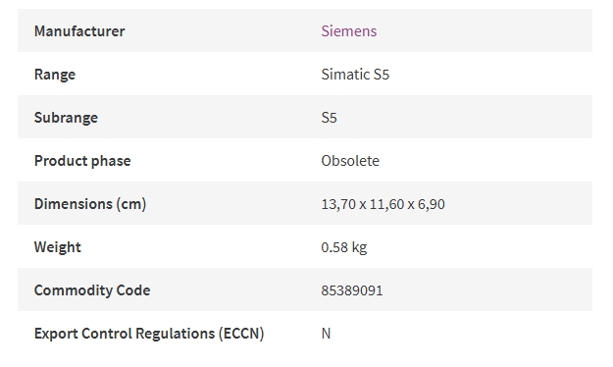Click the Commodity Code label
The image size is (613, 367).
point(92,290)
